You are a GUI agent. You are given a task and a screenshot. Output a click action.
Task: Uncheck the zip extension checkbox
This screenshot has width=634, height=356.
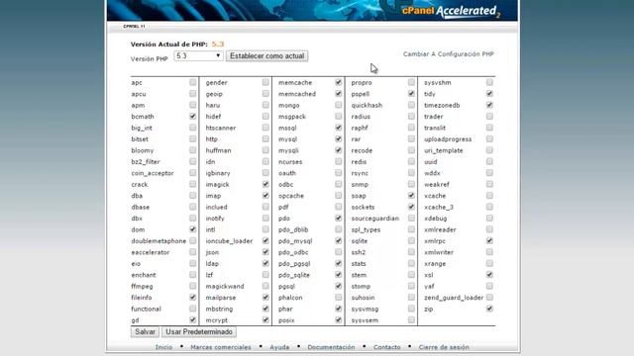(489, 309)
